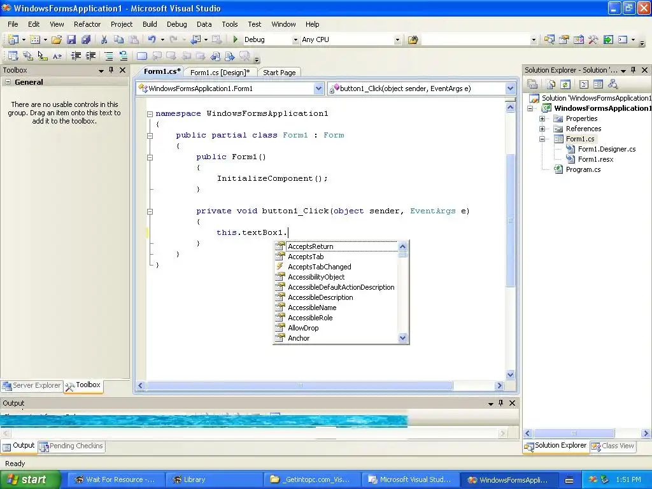This screenshot has width=652, height=489.
Task: Expand the Properties node in Solution Explorer
Action: (x=542, y=118)
